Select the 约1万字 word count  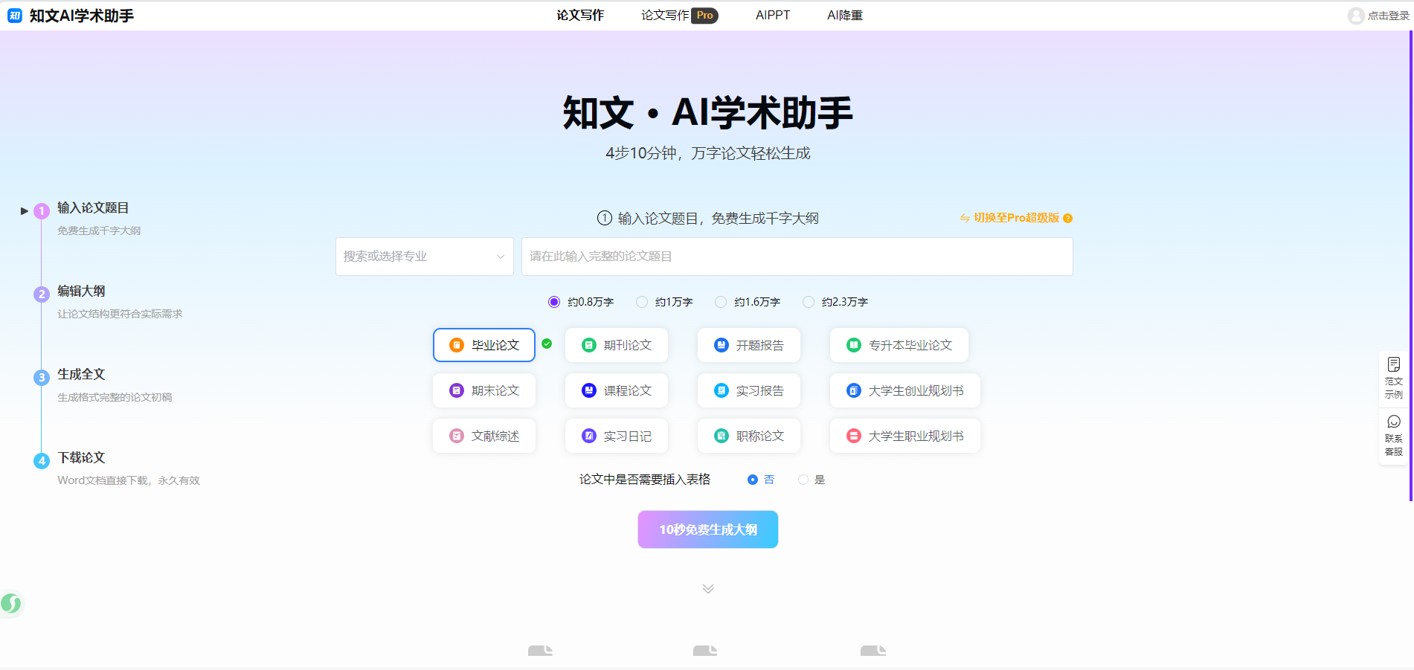click(x=642, y=302)
